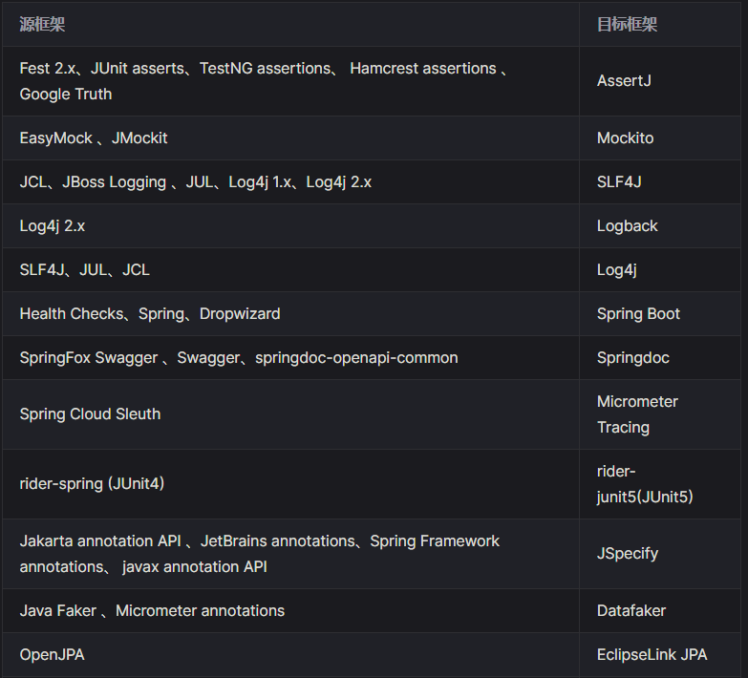Select the SpringFox Swagger source cell
The width and height of the screenshot is (748, 678).
point(290,357)
